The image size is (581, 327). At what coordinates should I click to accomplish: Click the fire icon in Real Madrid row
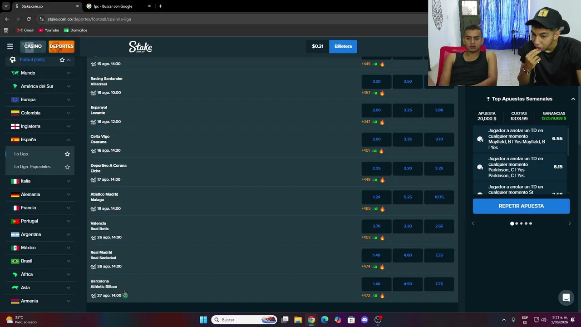coord(382,267)
